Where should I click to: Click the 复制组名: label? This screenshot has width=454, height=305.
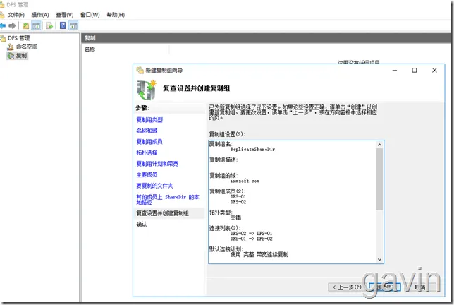point(221,144)
